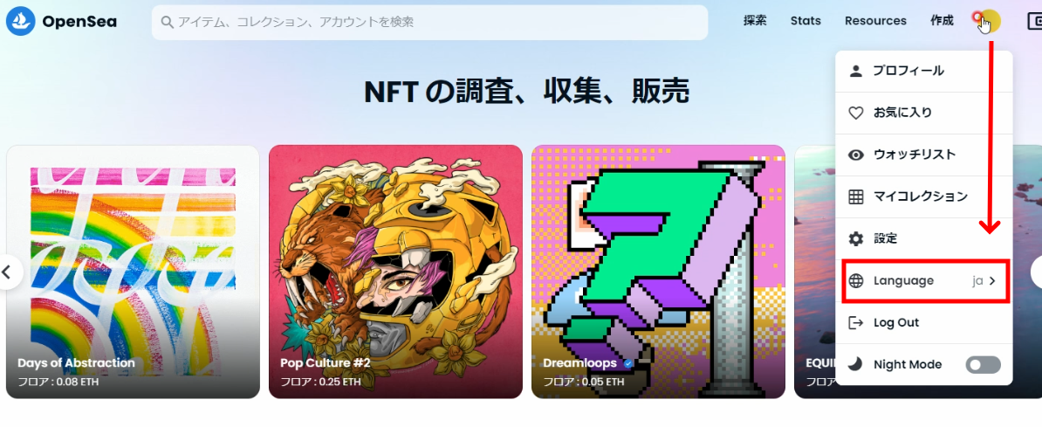Click the search field for items and collections
This screenshot has height=427, width=1042.
[x=430, y=23]
